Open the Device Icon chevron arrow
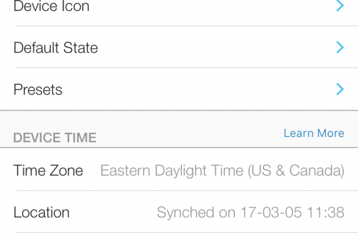Viewport: 358px width, 236px height. [x=340, y=6]
